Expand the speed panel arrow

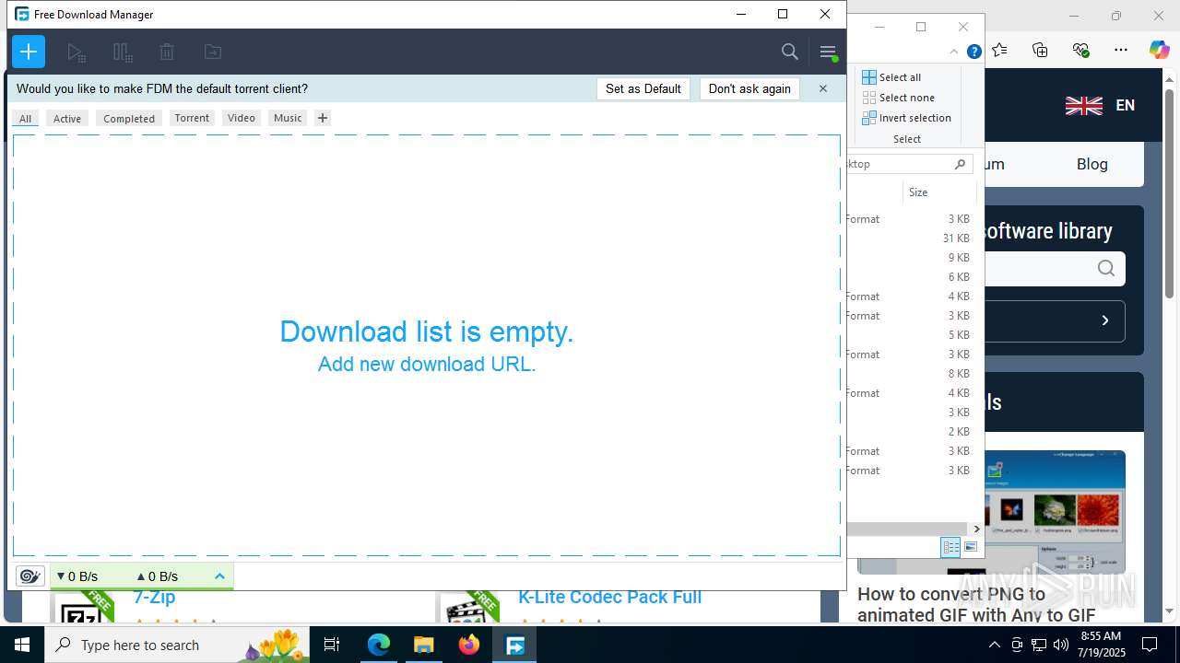(x=219, y=576)
